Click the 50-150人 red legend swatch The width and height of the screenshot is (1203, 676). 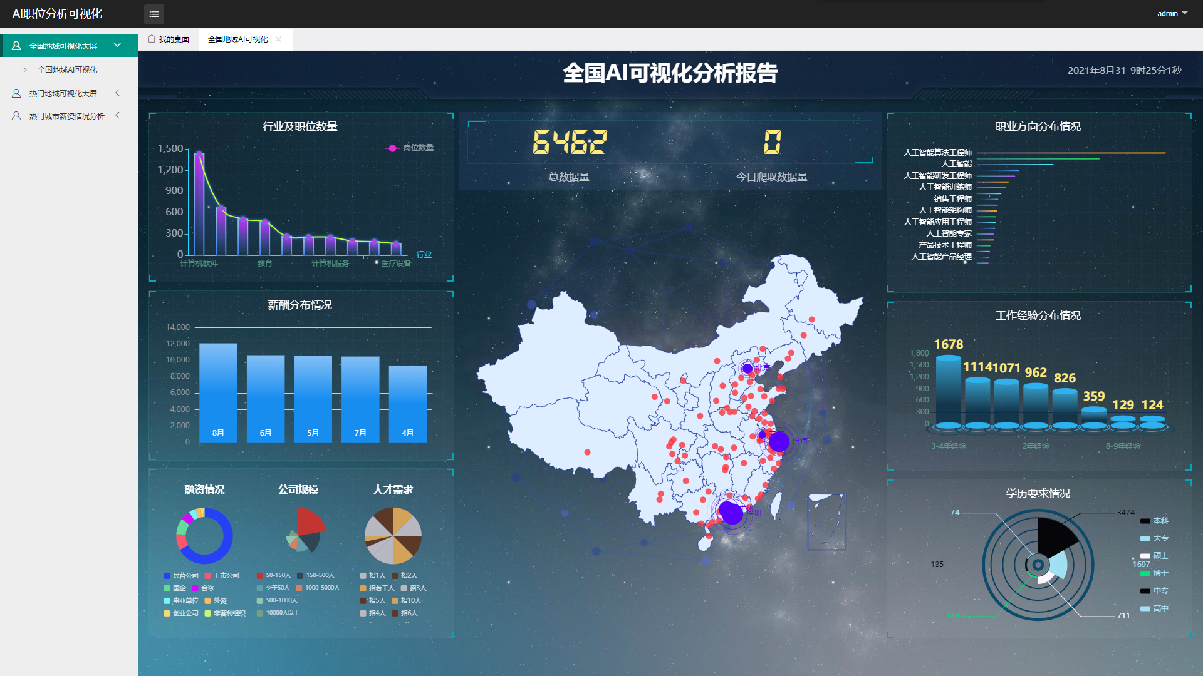coord(259,575)
